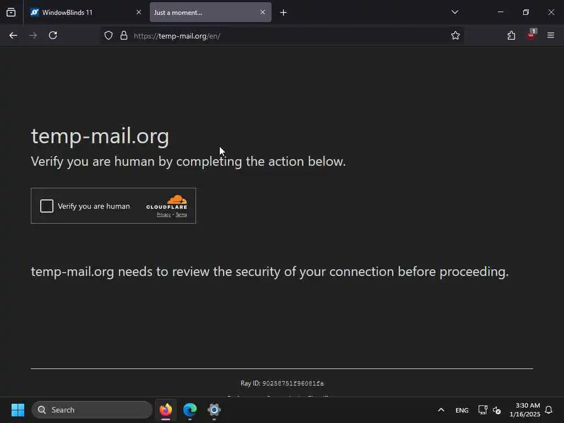Open the Cloudflare Privacy link
Viewport: 564px width, 423px height.
tap(164, 215)
